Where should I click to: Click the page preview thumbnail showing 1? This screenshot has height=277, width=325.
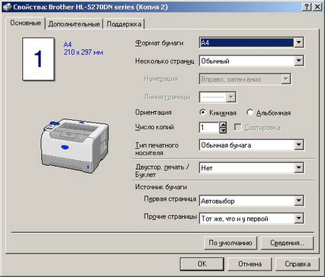pyautogui.click(x=38, y=59)
